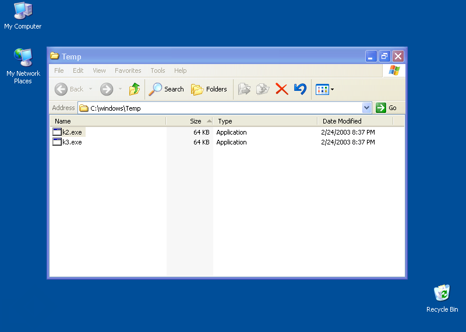Click k2.exe's 64 KB size value
Screen dimensions: 466x332
point(201,132)
